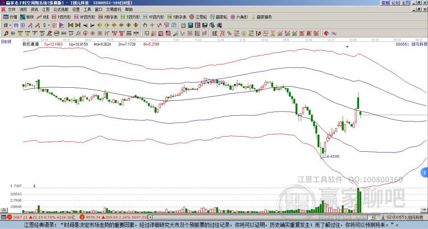Viewport: 428px width, 229px height.
Task: Jump to first bar green arrow icon
Action: point(70,25)
